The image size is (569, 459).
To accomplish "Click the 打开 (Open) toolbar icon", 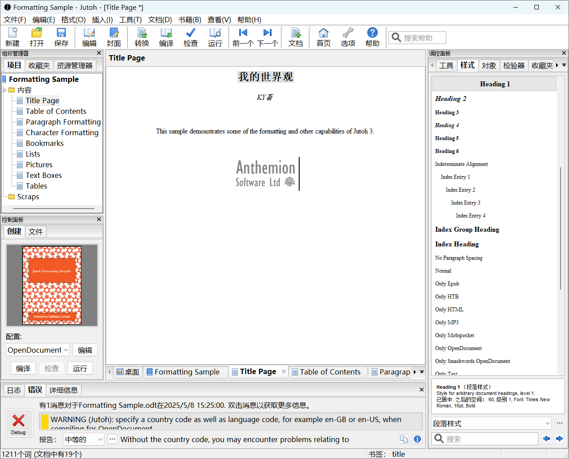I will (37, 37).
